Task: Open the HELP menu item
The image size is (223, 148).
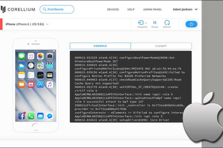Action: (x=131, y=10)
